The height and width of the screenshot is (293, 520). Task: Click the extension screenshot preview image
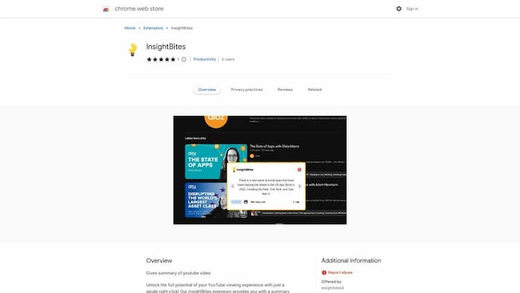(x=260, y=170)
